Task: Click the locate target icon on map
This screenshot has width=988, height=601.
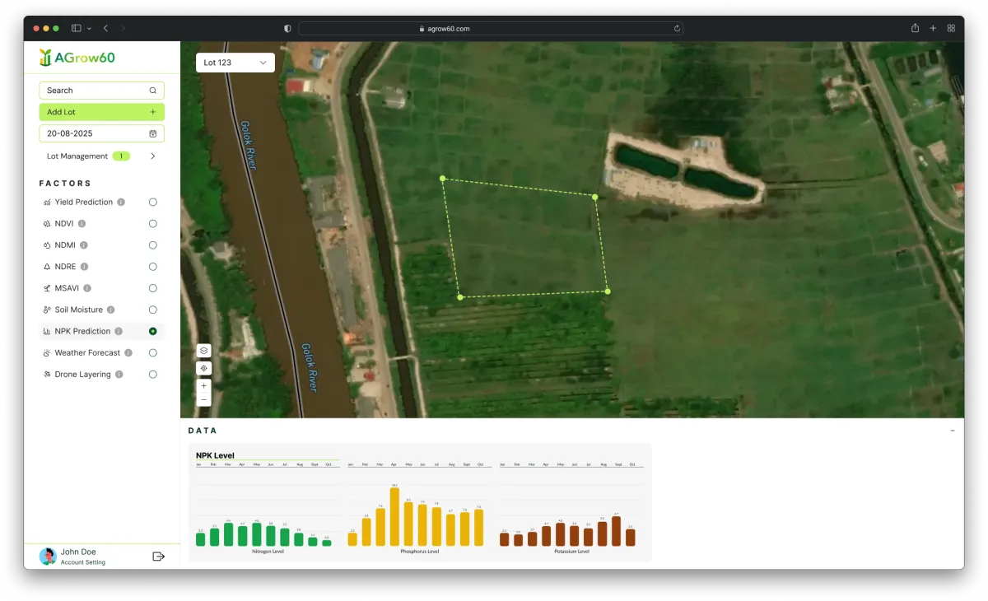Action: 204,368
